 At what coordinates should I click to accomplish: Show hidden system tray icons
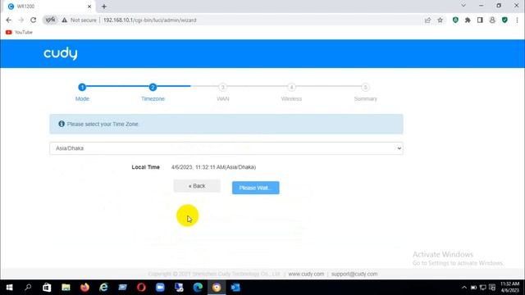464,288
